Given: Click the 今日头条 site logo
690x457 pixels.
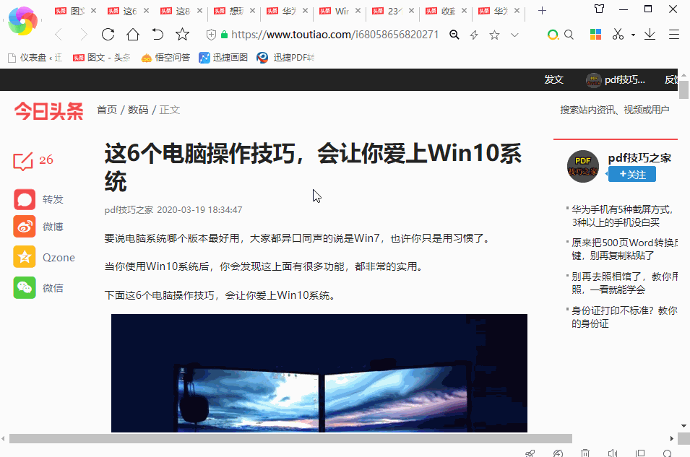Looking at the screenshot, I should click(x=48, y=110).
